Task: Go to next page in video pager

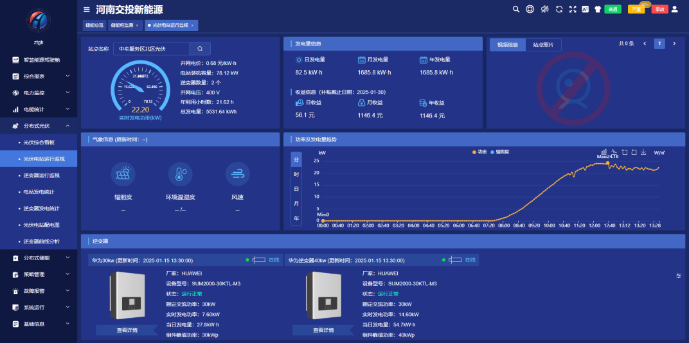Action: (x=674, y=44)
